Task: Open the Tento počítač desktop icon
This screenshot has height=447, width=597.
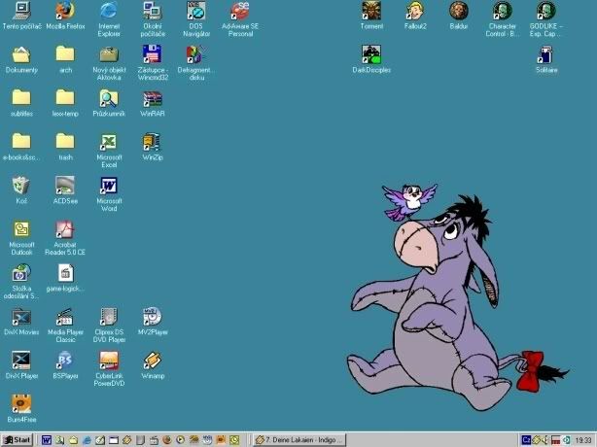Action: (x=21, y=16)
